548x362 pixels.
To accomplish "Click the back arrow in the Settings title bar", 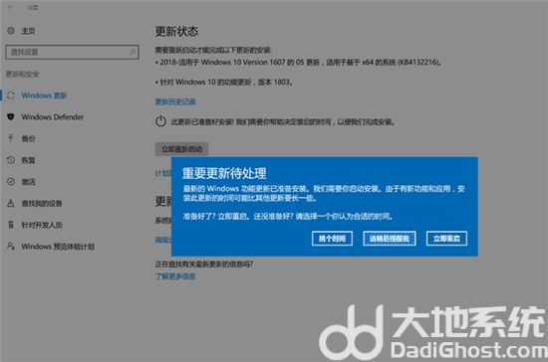I will [10, 7].
